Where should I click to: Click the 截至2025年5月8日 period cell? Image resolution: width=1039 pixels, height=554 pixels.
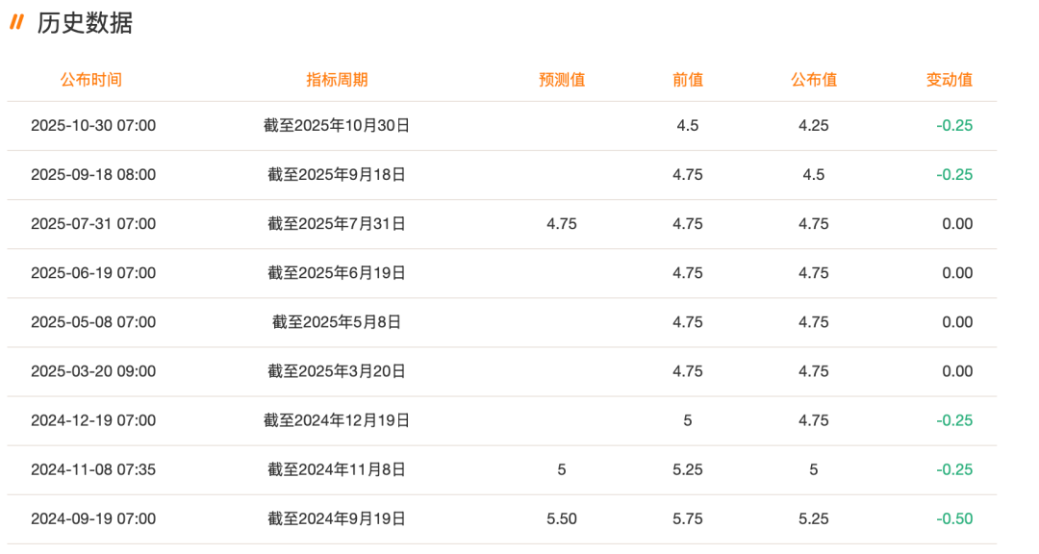pyautogui.click(x=337, y=322)
